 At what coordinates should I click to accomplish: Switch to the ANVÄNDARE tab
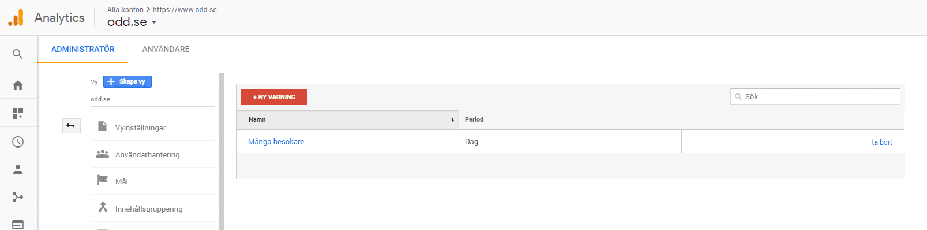click(166, 49)
